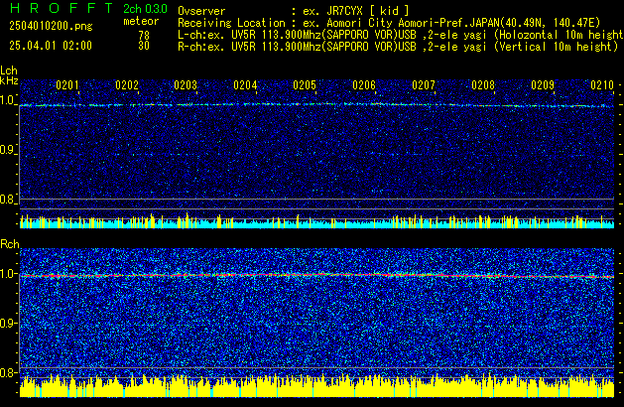The height and width of the screenshot is (407, 624).
Task: Select the 0208 time marker
Action: click(483, 85)
